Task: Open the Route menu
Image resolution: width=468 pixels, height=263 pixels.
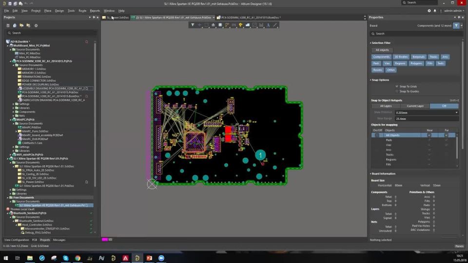Action: (x=82, y=11)
